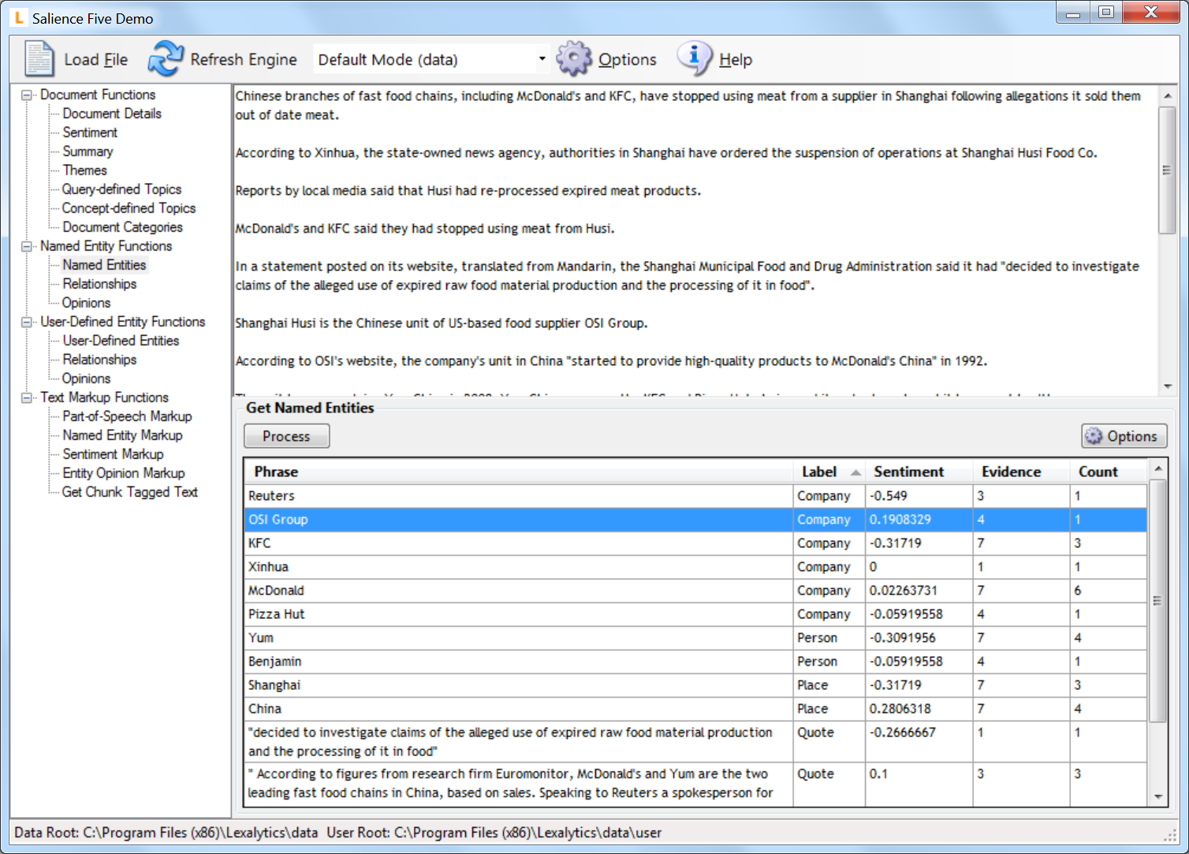Select the Yum person row
1189x854 pixels.
tap(695, 638)
